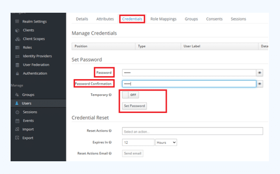This screenshot has width=280, height=174.
Task: Reveal Password Confirmation with its eye icon
Action: [259, 84]
